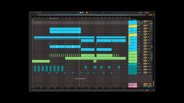Screen dimensions: 184x103
Task: Click the loop brace in the ruler
Action: click(x=53, y=18)
